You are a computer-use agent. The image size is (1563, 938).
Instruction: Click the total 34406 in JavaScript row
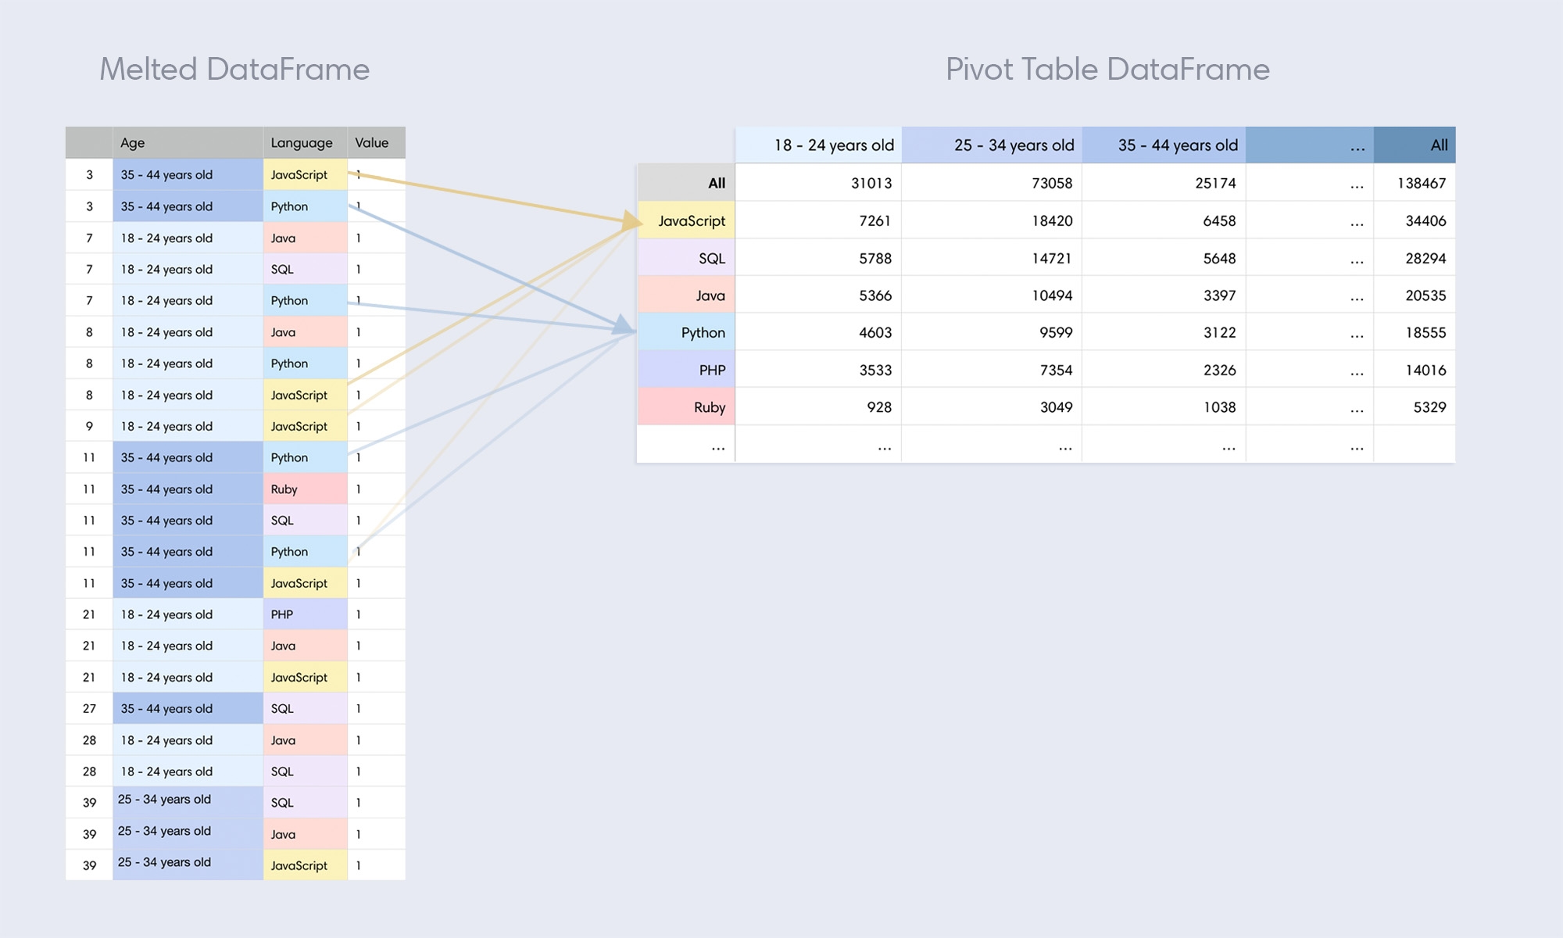click(1425, 220)
